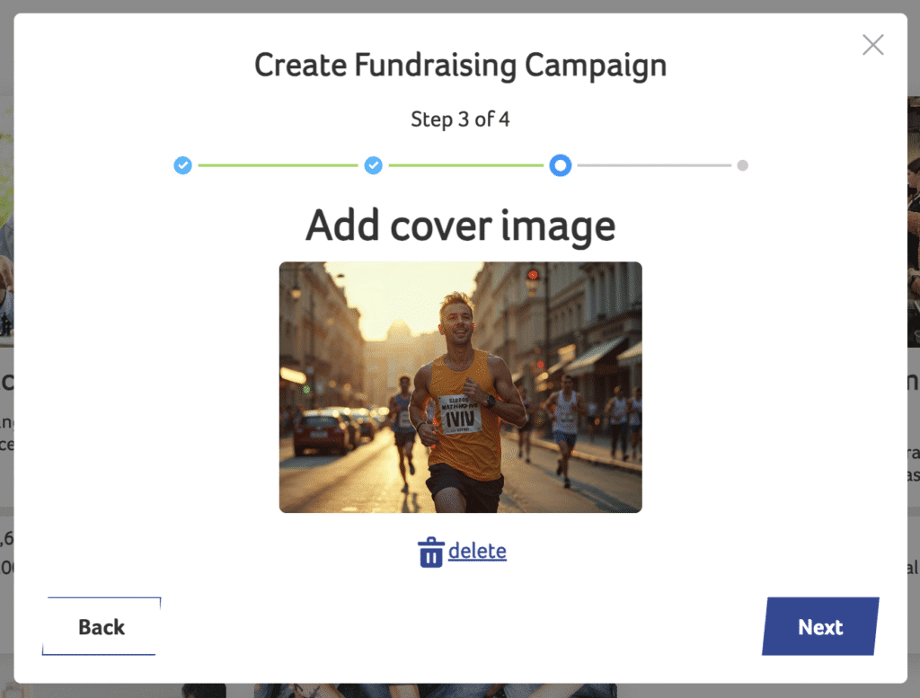
Task: Select the "Step 3 of 4" label
Action: click(x=460, y=119)
